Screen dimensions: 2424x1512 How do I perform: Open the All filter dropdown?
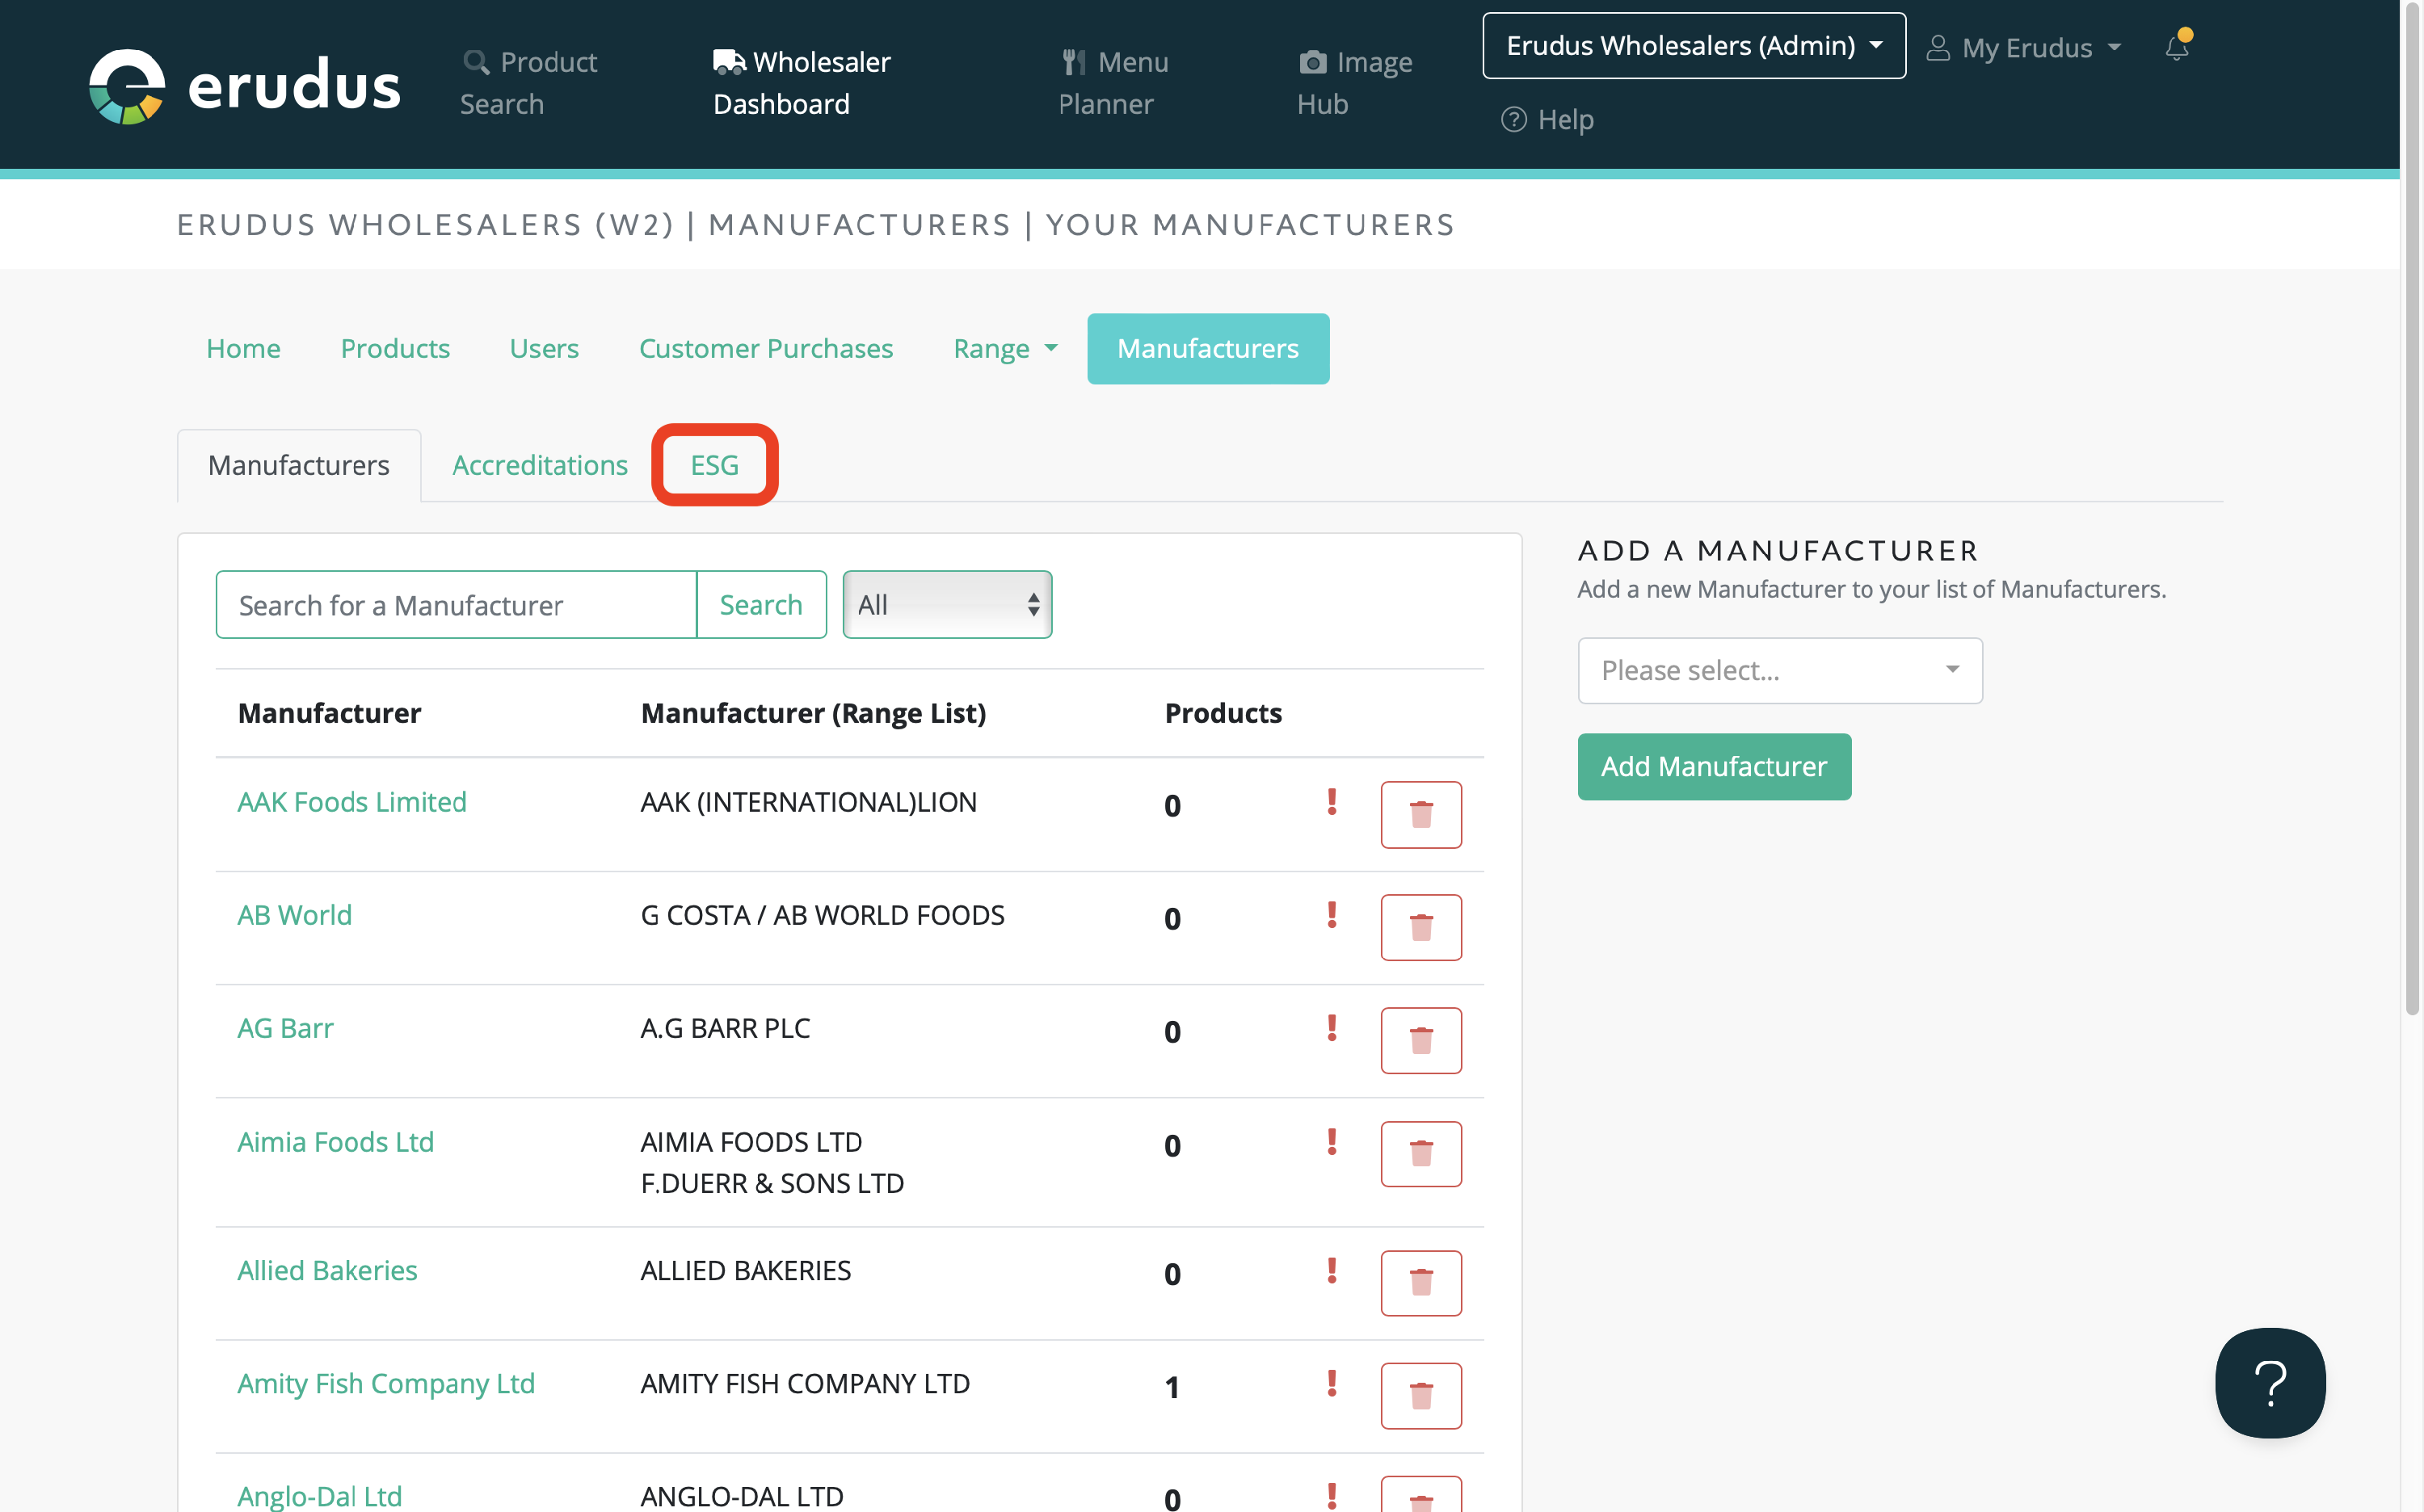(x=946, y=604)
